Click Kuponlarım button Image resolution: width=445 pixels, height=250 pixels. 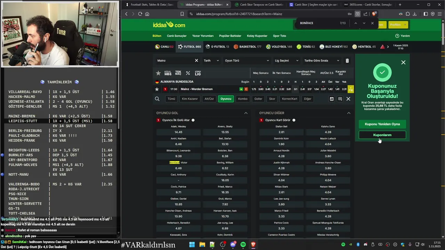point(382,135)
